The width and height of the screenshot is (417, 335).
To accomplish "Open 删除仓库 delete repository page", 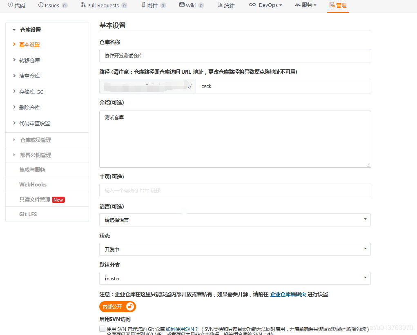I will [31, 107].
